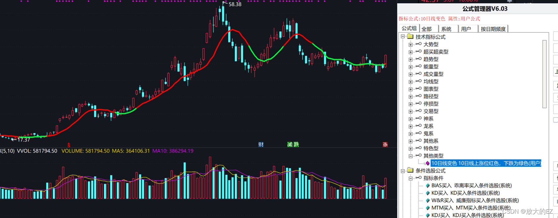Click the 条件选股公式 folder icon

coord(410,170)
